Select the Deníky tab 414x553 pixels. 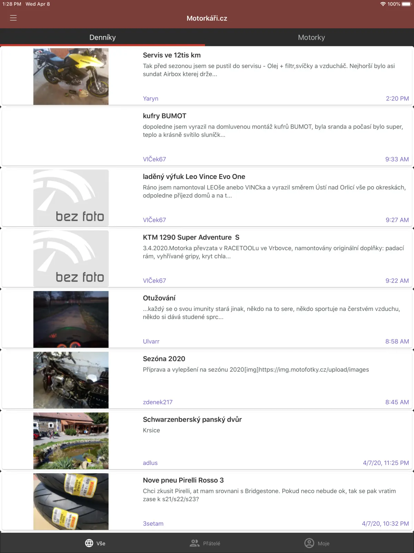point(102,37)
